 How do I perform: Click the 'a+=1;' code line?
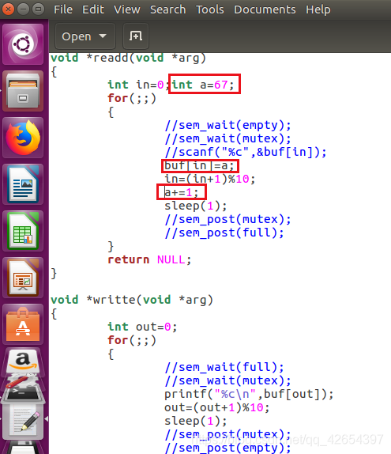(x=182, y=192)
